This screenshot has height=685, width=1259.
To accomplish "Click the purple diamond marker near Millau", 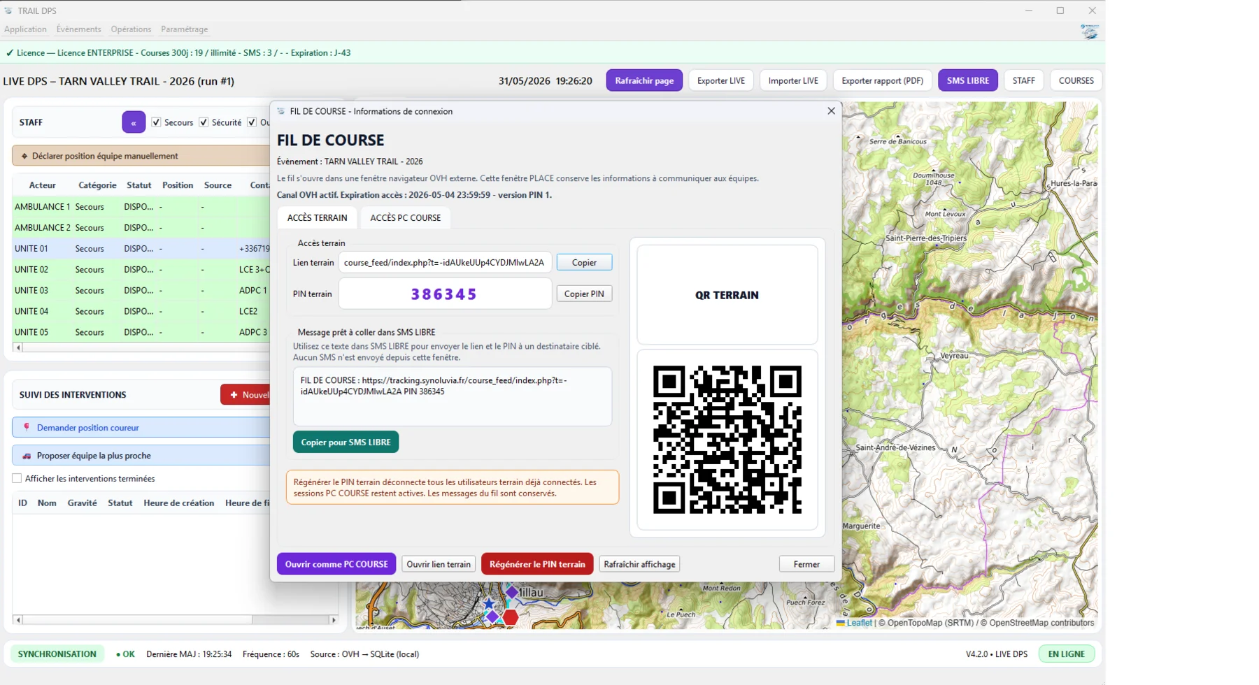I will tap(512, 593).
